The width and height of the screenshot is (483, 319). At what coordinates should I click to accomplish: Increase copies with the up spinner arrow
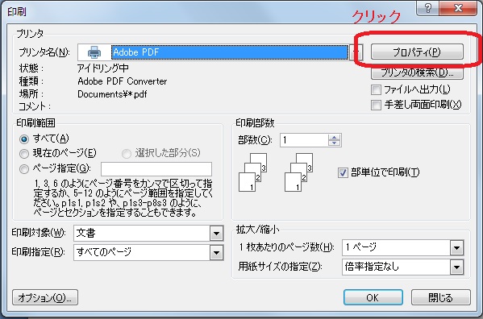click(334, 137)
